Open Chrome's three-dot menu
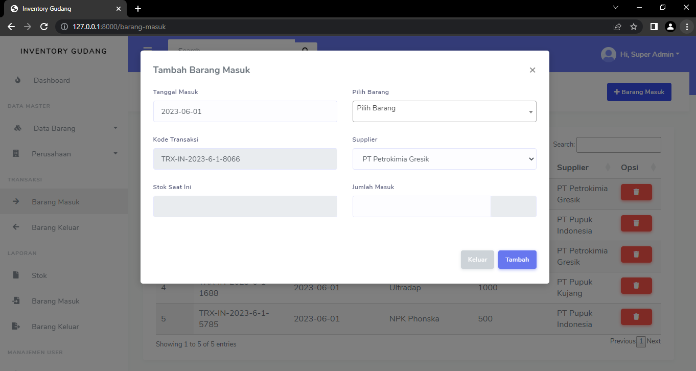Viewport: 696px width, 371px height. pyautogui.click(x=687, y=26)
